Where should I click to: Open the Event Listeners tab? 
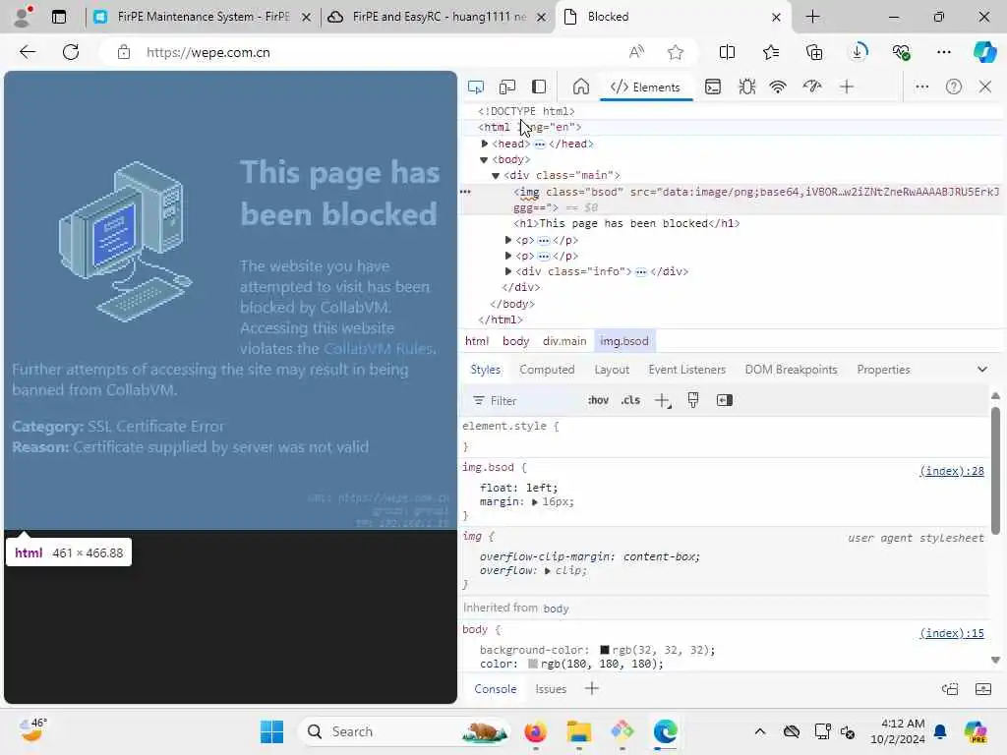point(686,370)
